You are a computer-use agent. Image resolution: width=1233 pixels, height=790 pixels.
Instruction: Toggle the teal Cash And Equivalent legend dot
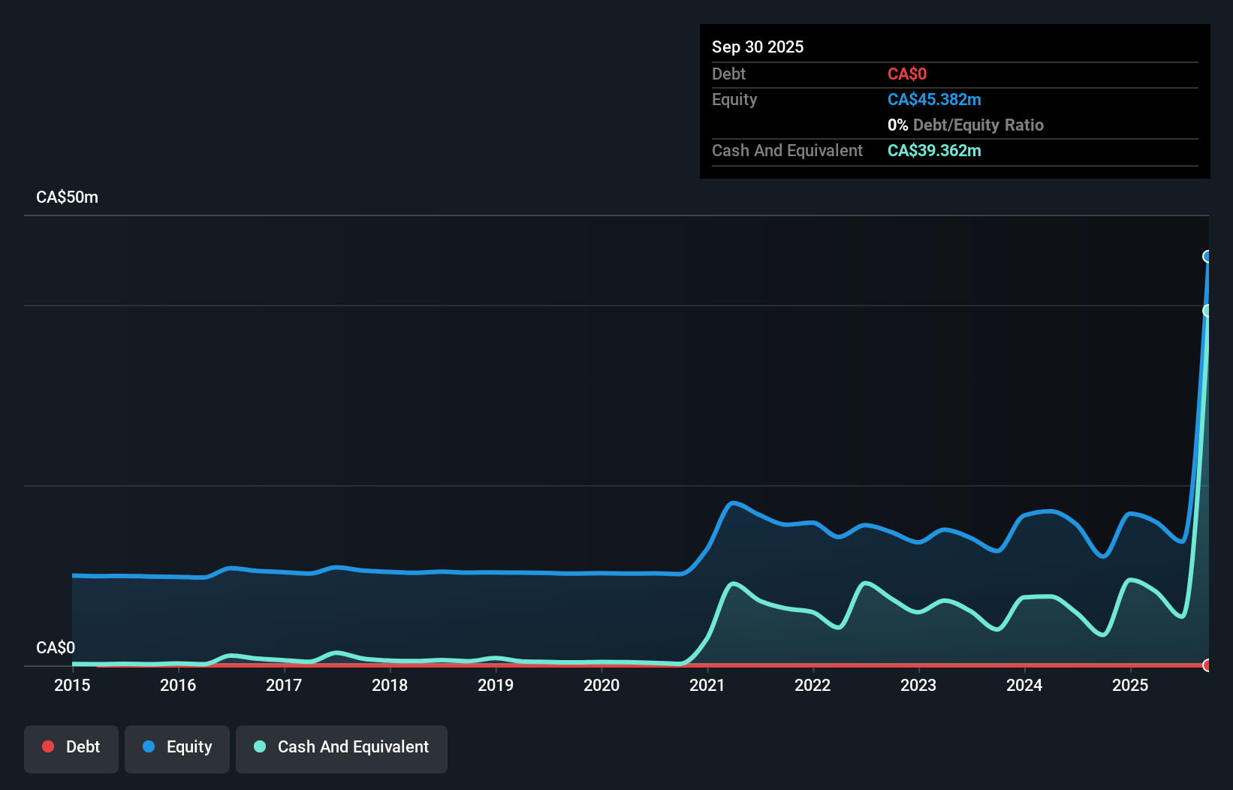(x=259, y=747)
